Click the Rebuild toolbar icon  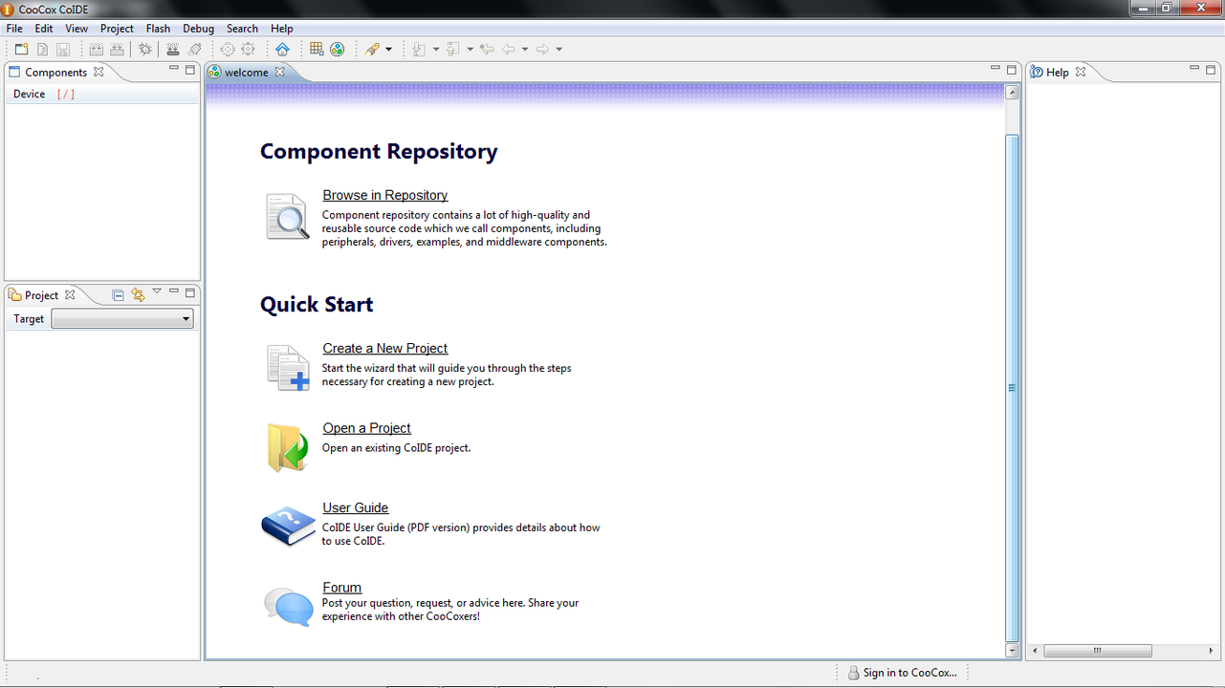coord(117,49)
